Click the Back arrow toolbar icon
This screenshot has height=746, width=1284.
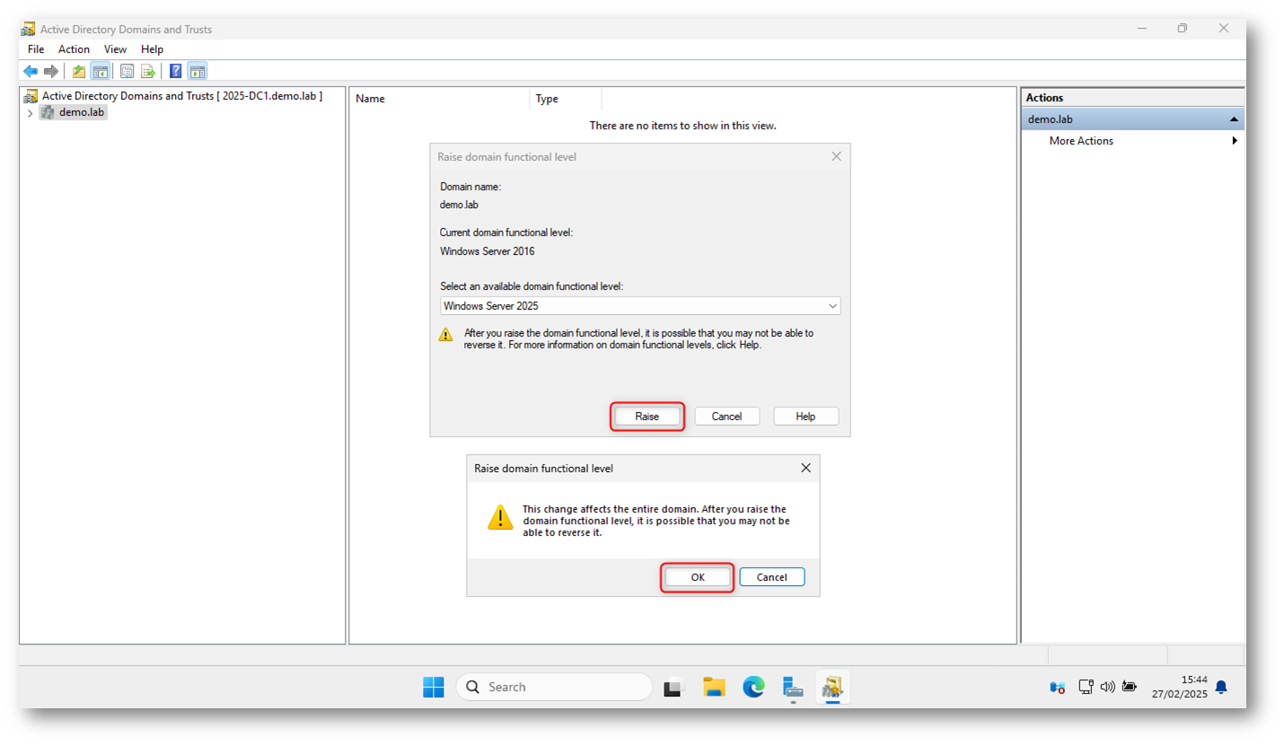(x=31, y=71)
